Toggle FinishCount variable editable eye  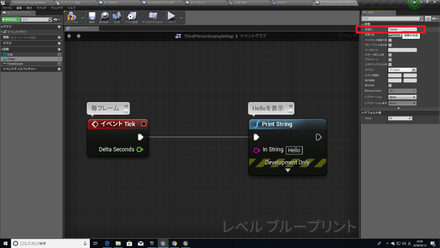59,64
